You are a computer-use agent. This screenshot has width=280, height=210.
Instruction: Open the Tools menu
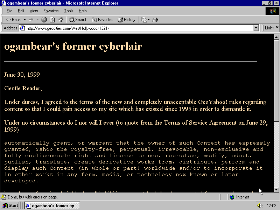pyautogui.click(x=69, y=11)
